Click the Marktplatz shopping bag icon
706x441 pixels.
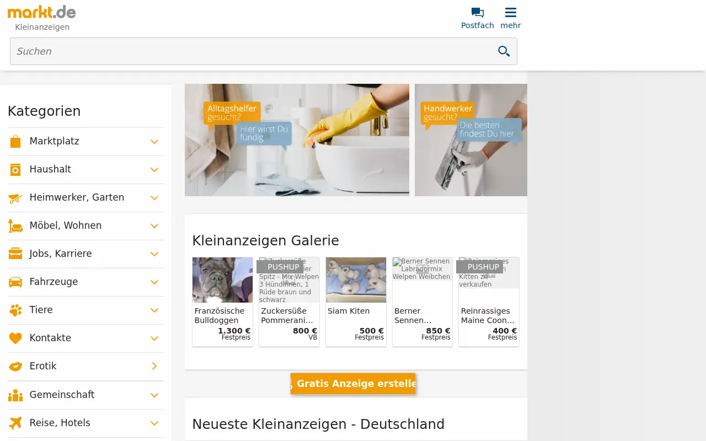point(15,141)
